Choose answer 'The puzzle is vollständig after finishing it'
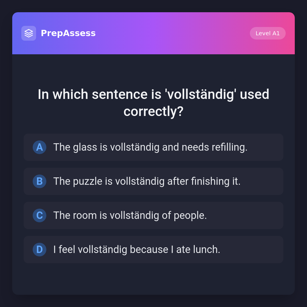 tap(147, 181)
